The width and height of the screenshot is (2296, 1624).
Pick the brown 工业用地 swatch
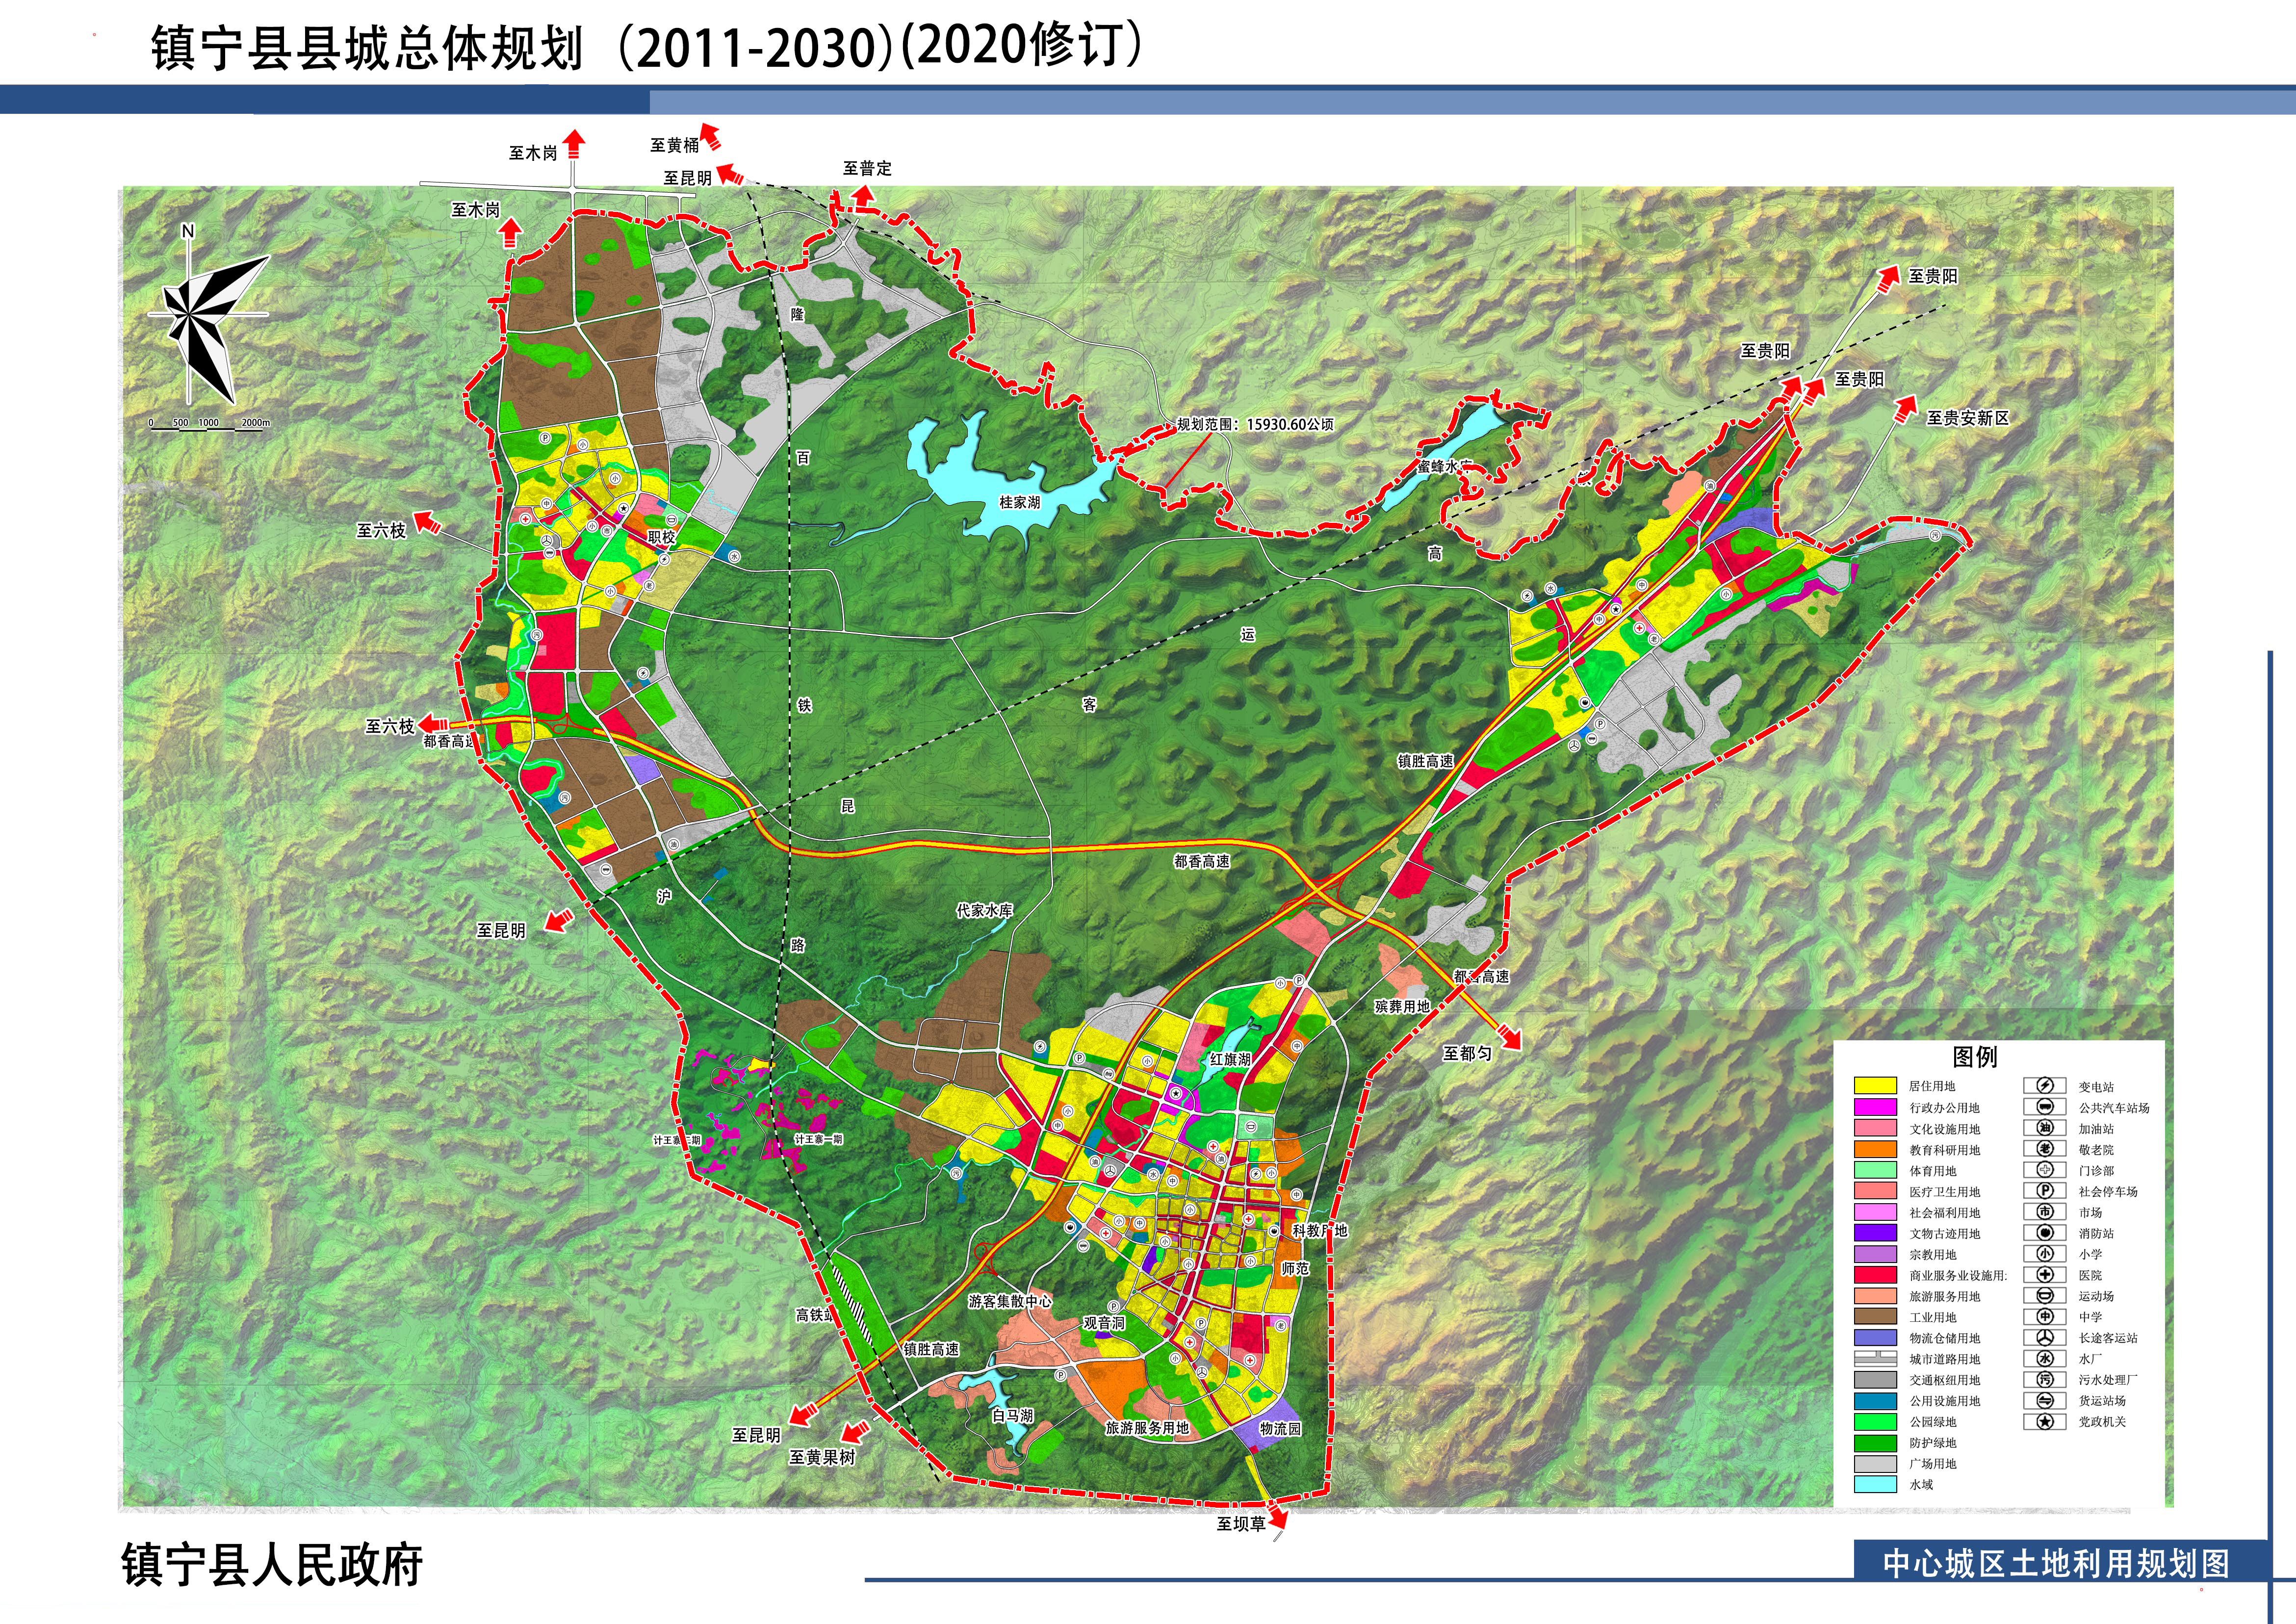pyautogui.click(x=1875, y=1317)
